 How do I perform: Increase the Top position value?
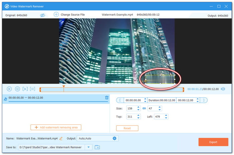tap(138, 115)
